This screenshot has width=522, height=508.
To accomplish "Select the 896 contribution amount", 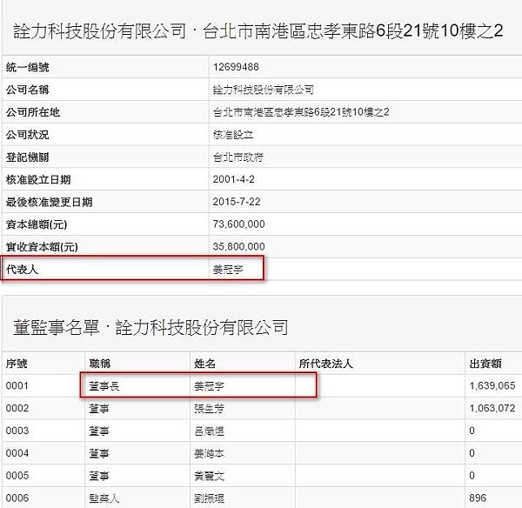I will (x=478, y=498).
